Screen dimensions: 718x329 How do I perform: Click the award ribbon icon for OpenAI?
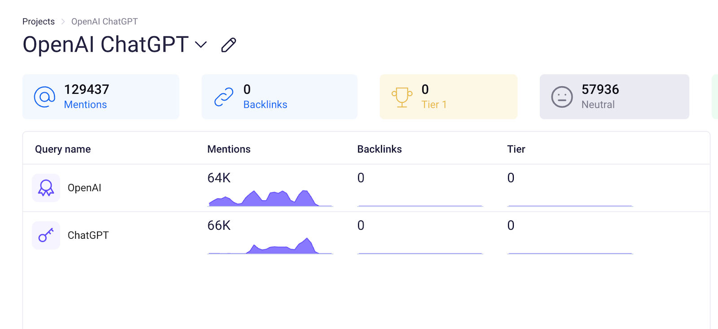46,188
